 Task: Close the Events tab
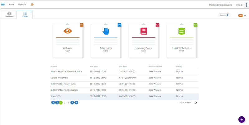pos(31,12)
